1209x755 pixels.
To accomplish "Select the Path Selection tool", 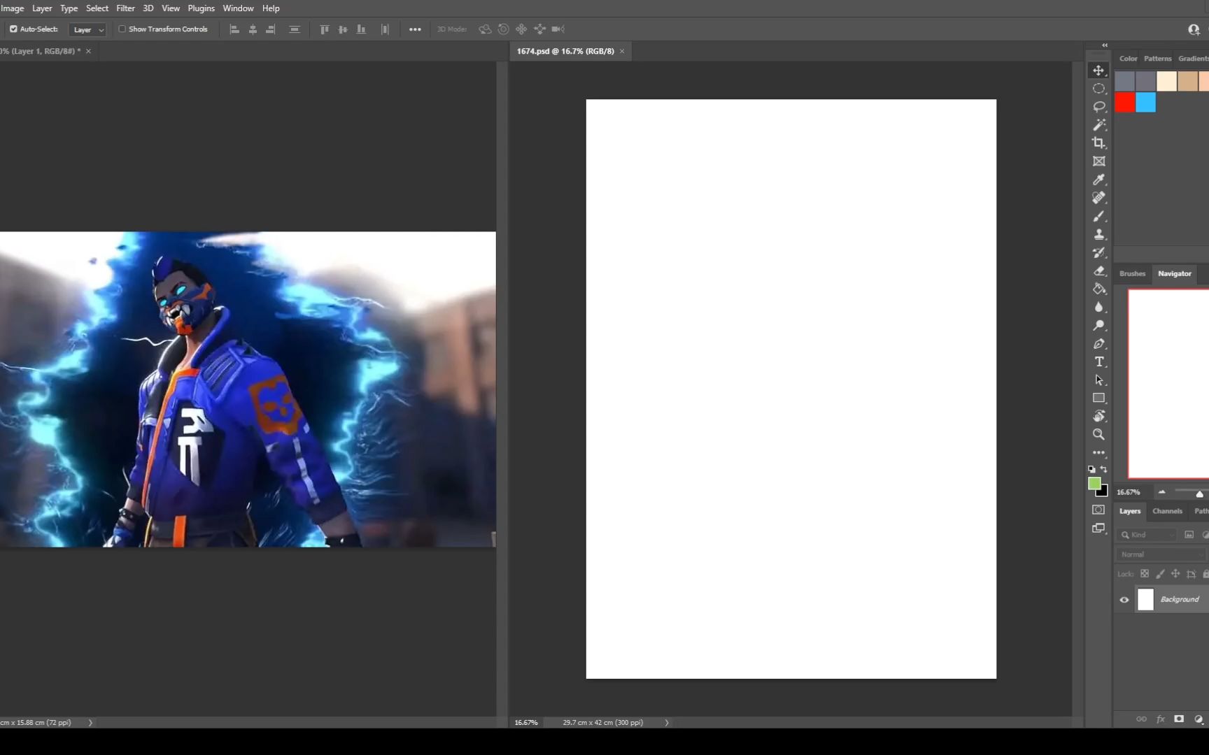I will [x=1098, y=380].
